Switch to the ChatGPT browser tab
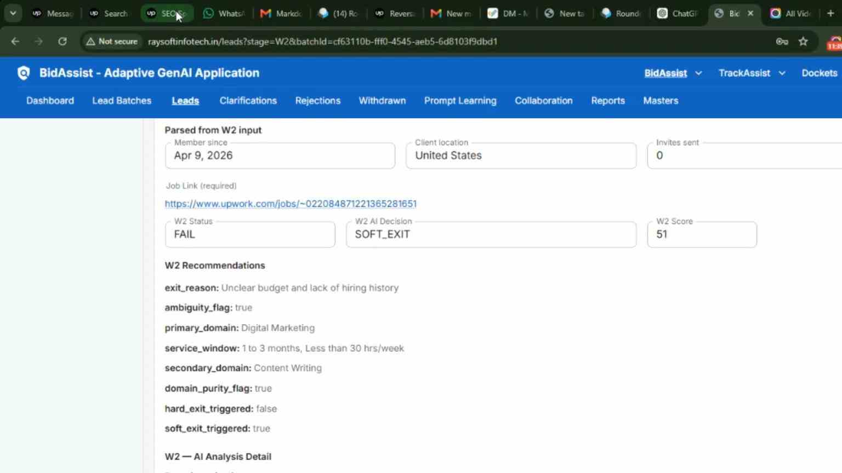 pyautogui.click(x=678, y=13)
